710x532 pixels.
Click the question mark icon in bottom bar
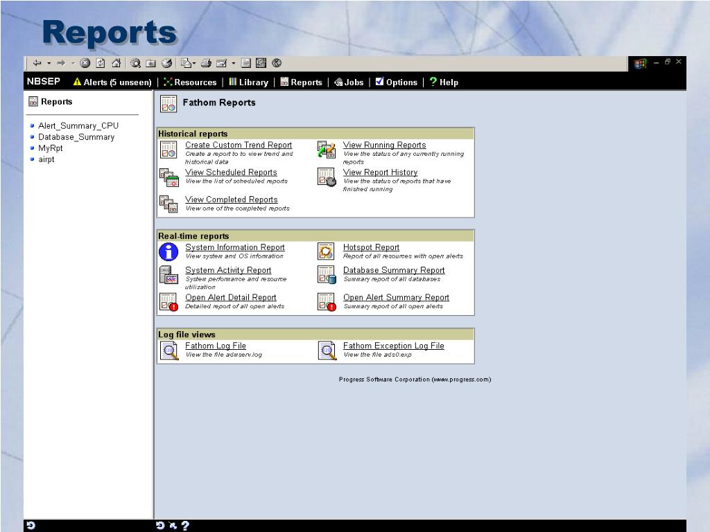pyautogui.click(x=185, y=526)
